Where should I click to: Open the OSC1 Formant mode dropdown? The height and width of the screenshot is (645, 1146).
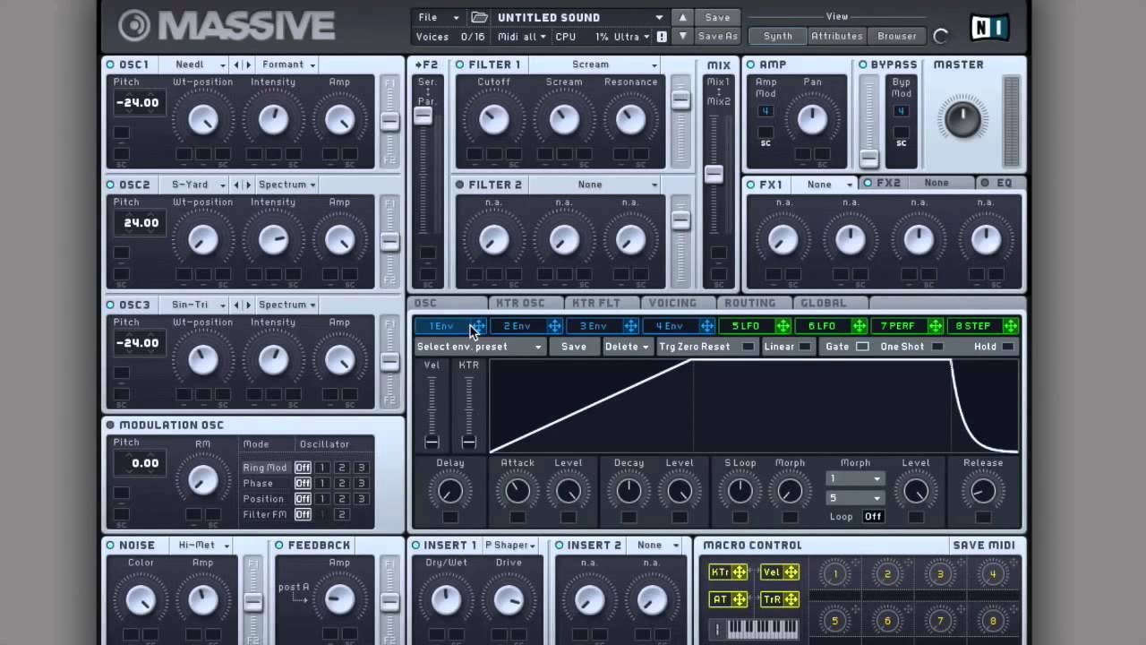287,64
